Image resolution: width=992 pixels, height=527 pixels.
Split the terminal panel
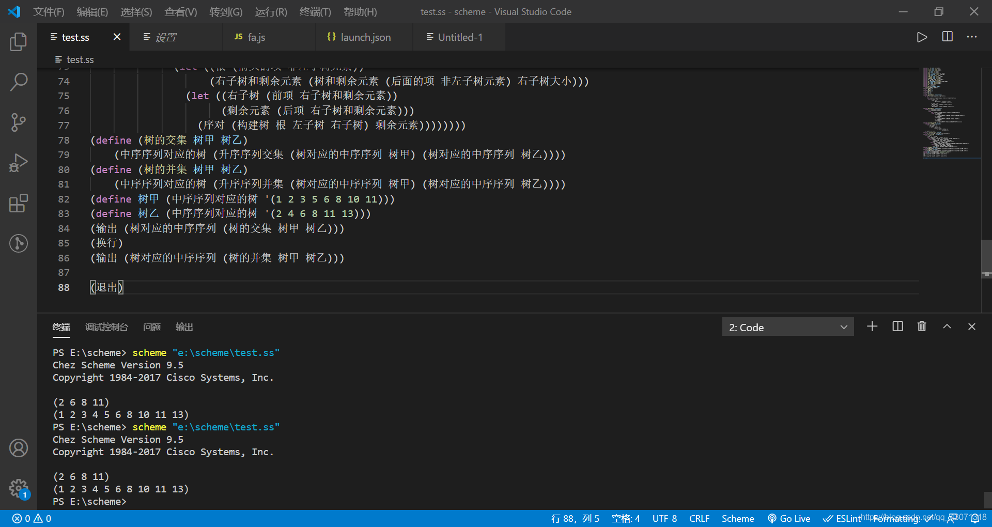[x=898, y=327]
